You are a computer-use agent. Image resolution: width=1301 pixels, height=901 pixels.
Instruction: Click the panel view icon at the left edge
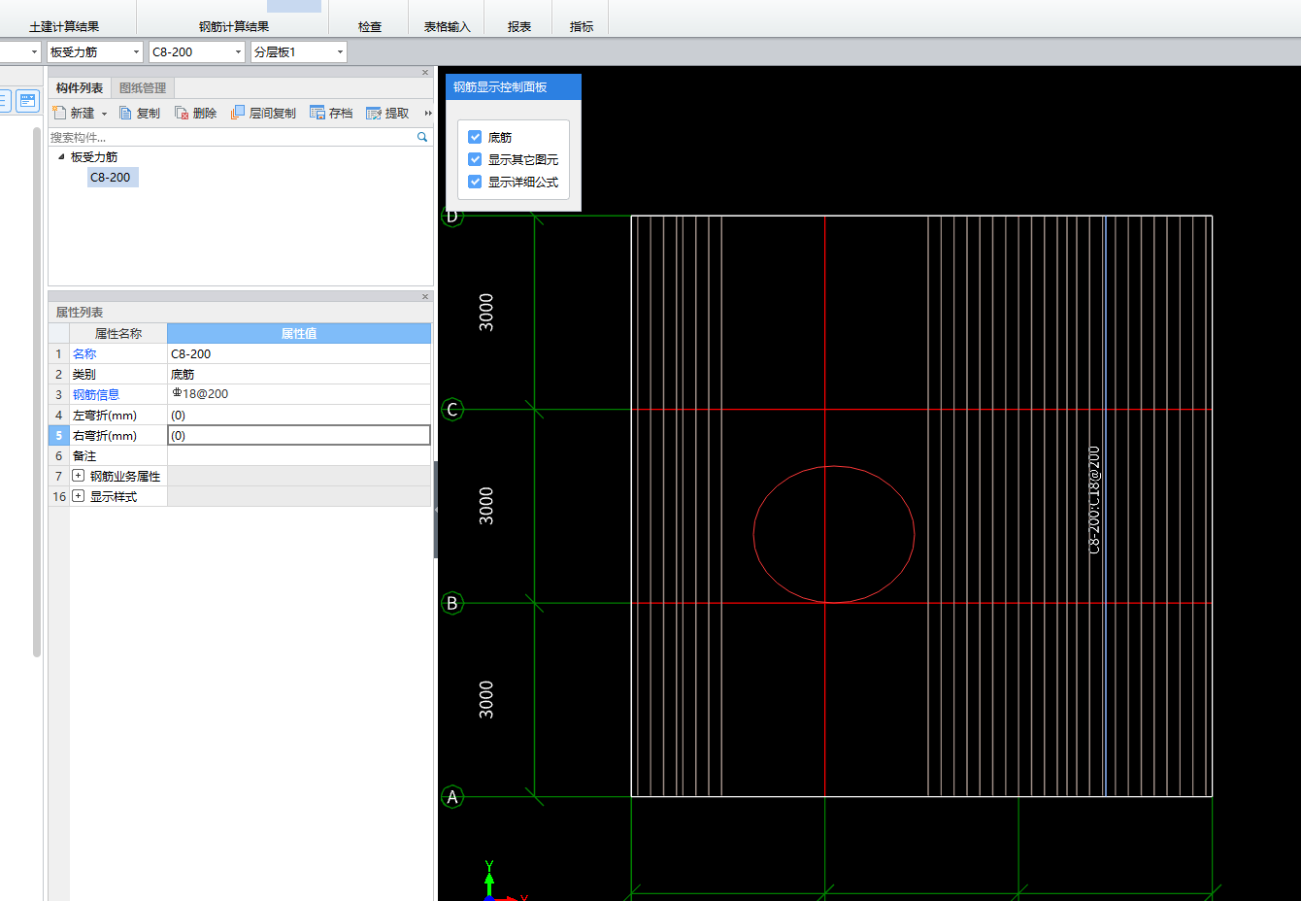click(27, 100)
